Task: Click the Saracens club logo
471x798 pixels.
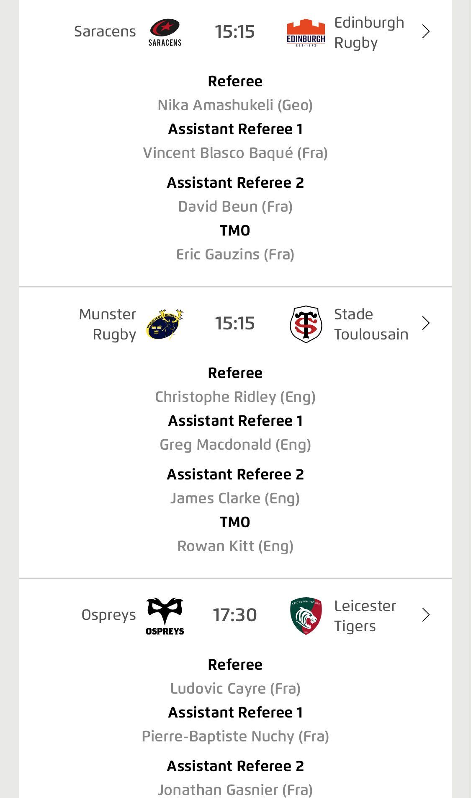Action: [165, 32]
